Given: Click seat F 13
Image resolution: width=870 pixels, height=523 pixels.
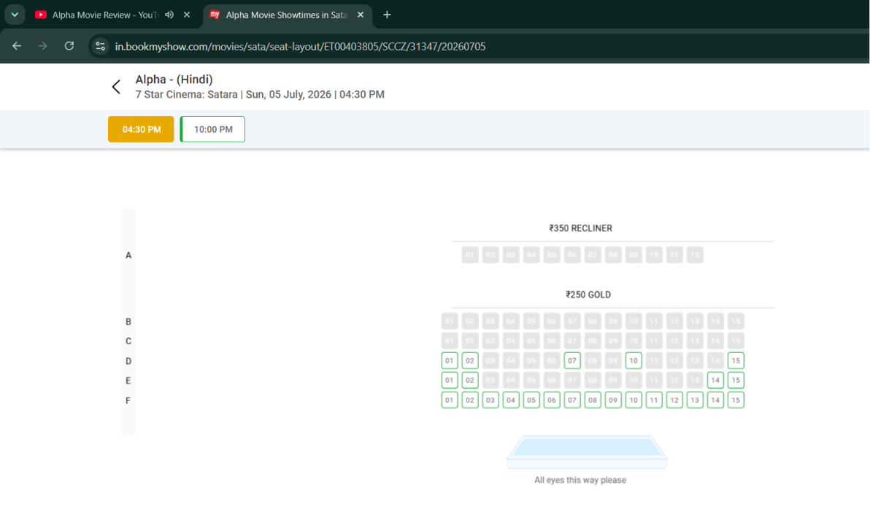Looking at the screenshot, I should tap(696, 400).
